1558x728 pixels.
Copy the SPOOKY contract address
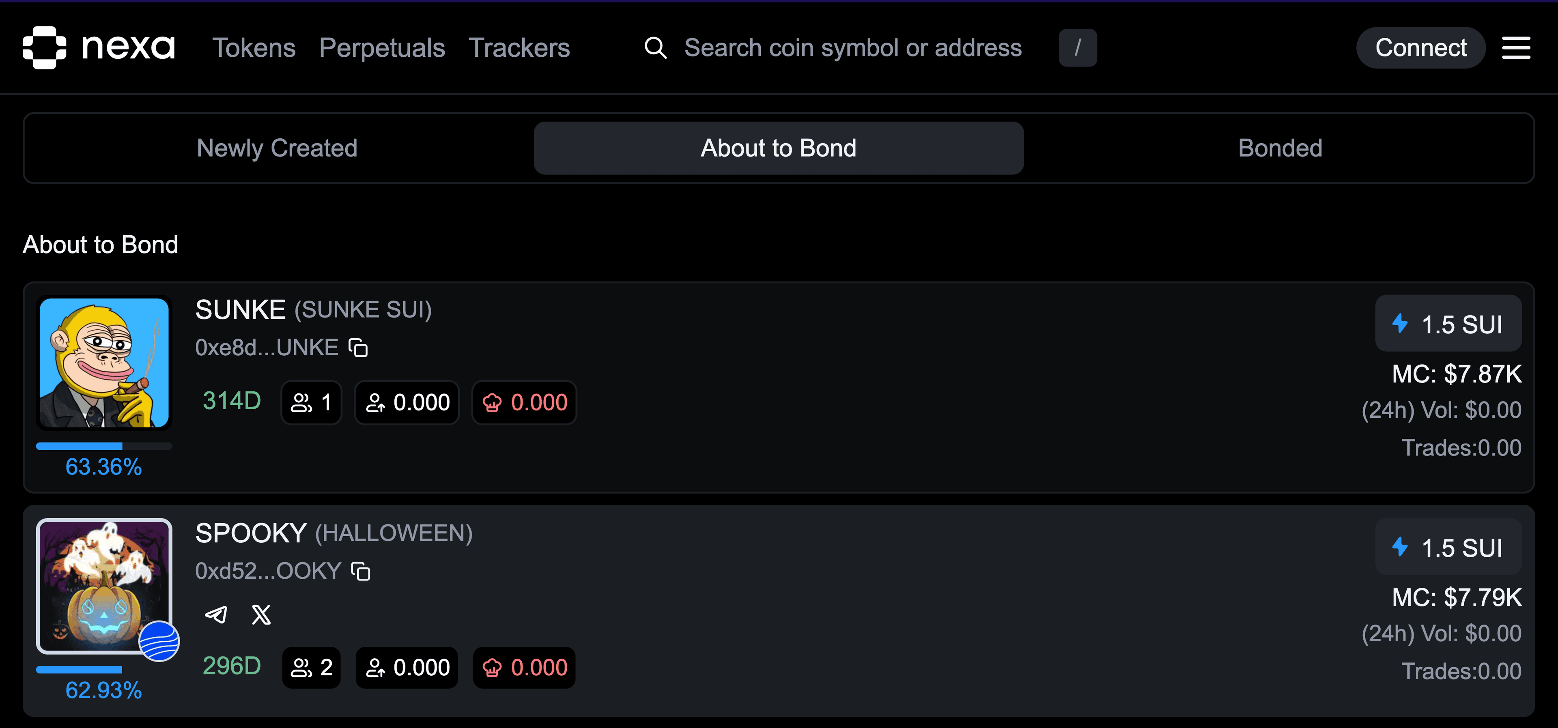361,571
